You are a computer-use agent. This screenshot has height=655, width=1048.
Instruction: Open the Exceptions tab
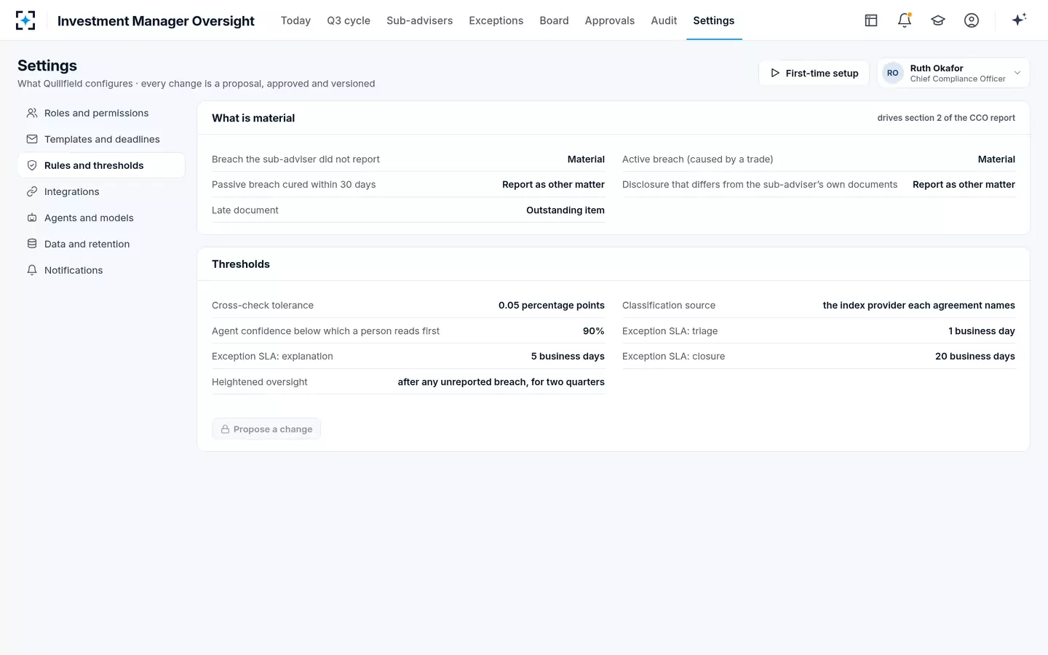496,20
